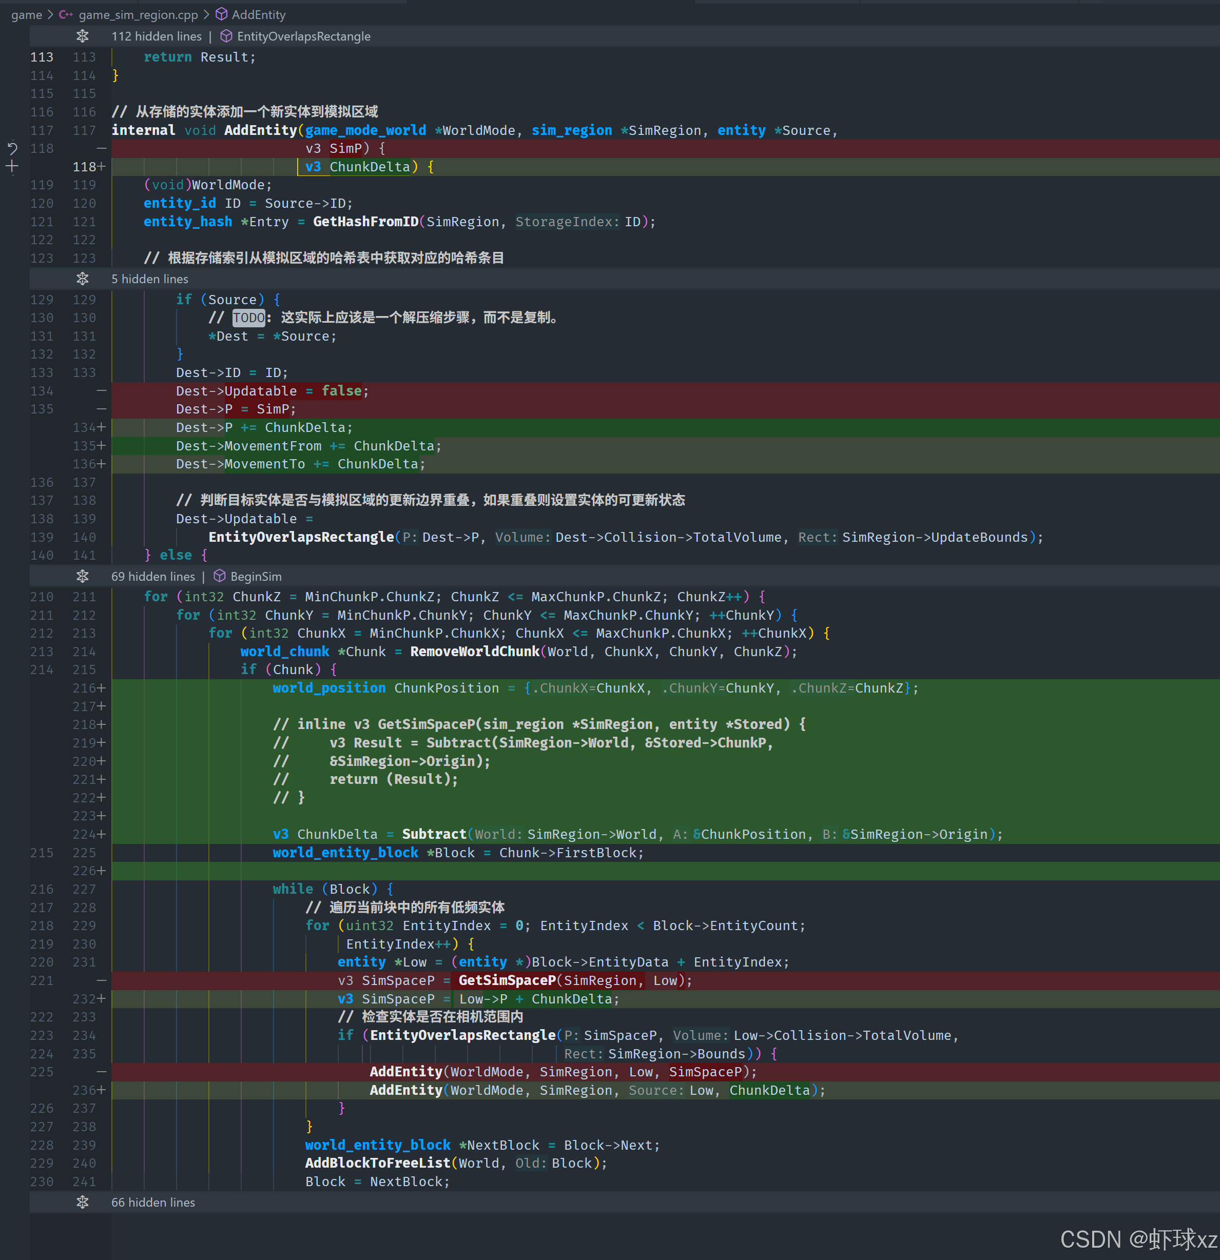Open the game folder breadcrumb
The width and height of the screenshot is (1220, 1260).
tap(26, 14)
